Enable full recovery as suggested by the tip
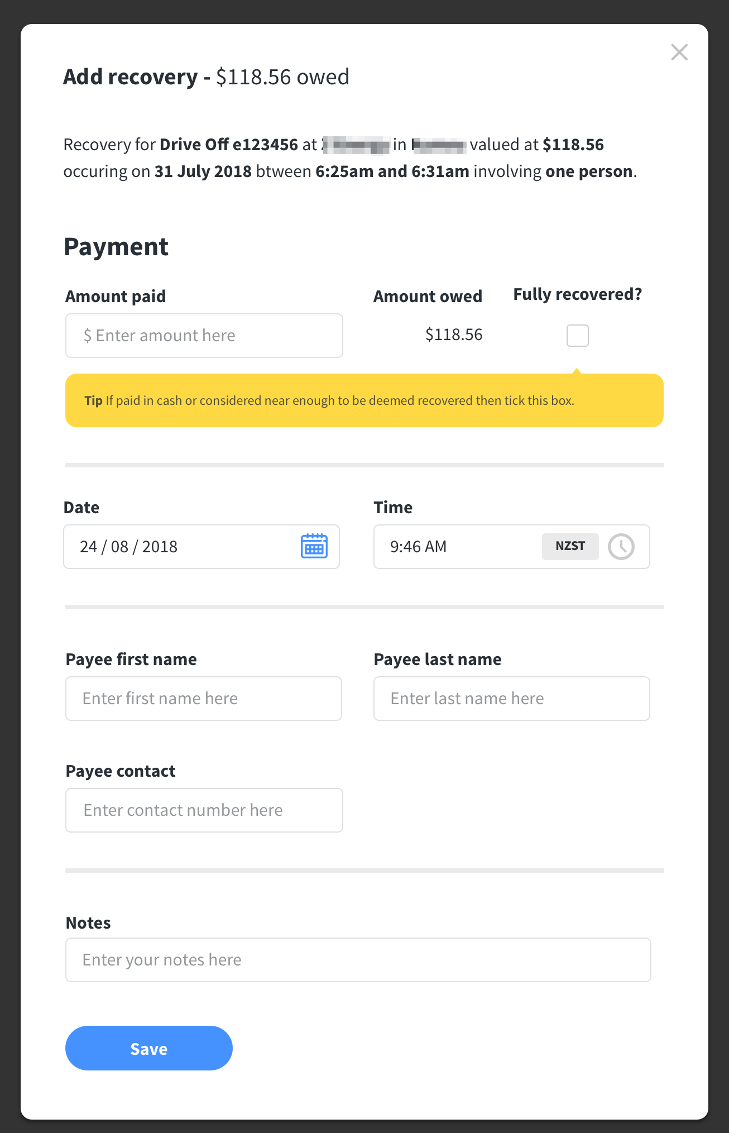Image resolution: width=729 pixels, height=1133 pixels. pos(578,335)
